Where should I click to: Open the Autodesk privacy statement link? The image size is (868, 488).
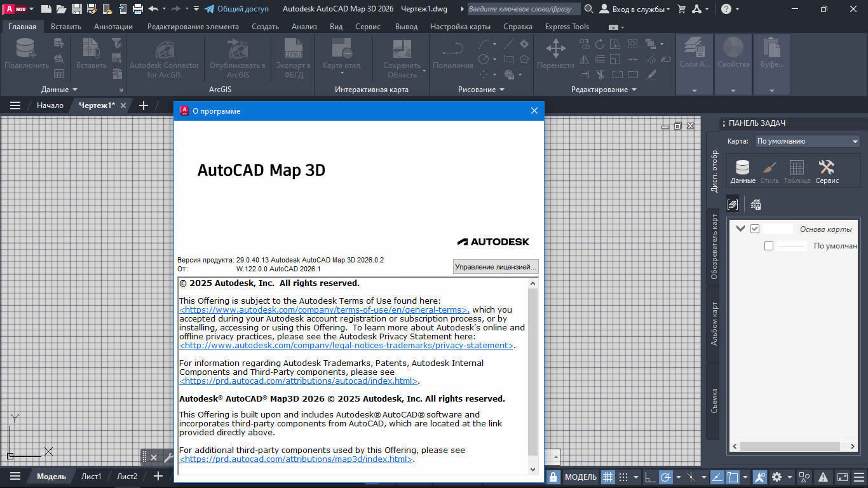(x=346, y=345)
